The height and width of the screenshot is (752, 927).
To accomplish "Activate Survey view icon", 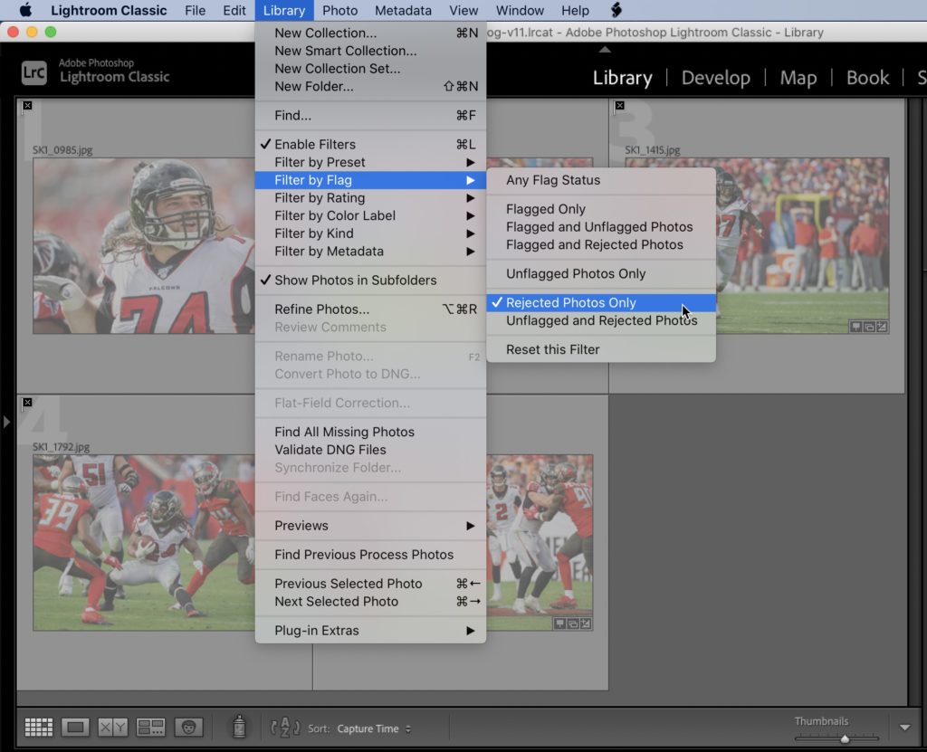I will pos(149,727).
